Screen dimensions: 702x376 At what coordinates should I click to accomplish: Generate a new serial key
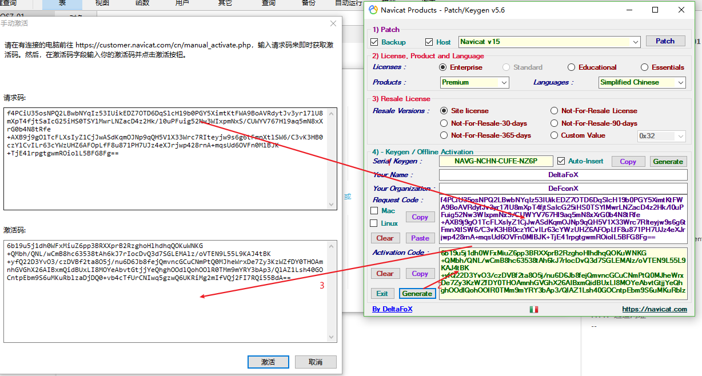point(668,162)
